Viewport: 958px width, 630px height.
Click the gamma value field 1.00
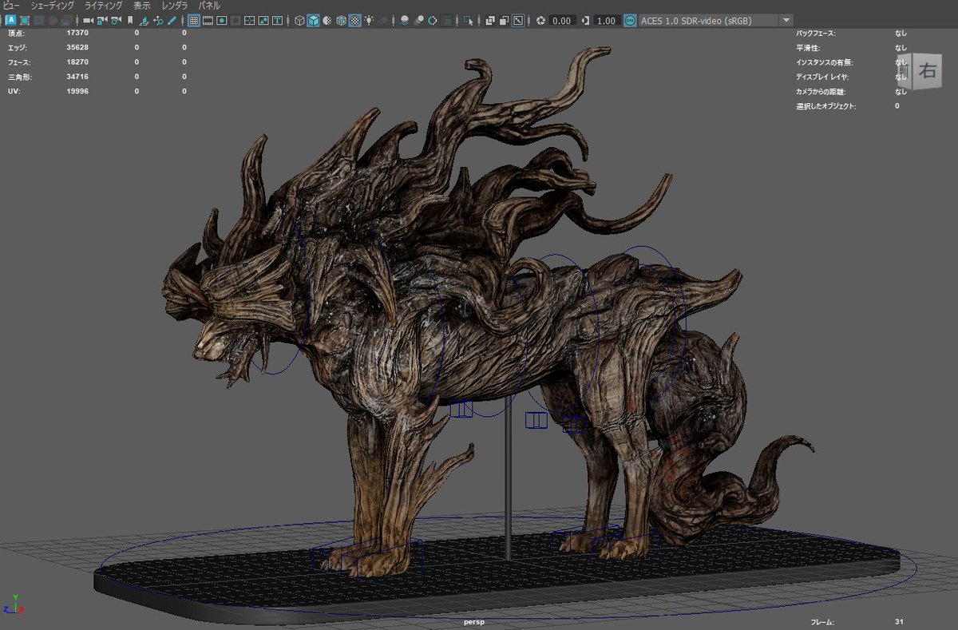pos(608,20)
